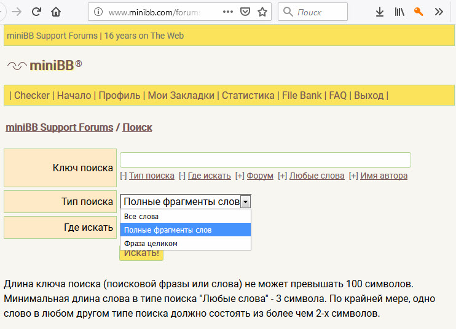Click the Тип поиска dropdown arrow
456x329 pixels.
tap(246, 201)
